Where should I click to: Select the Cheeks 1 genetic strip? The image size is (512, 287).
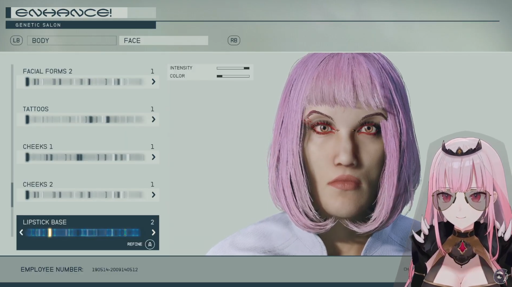coord(85,157)
